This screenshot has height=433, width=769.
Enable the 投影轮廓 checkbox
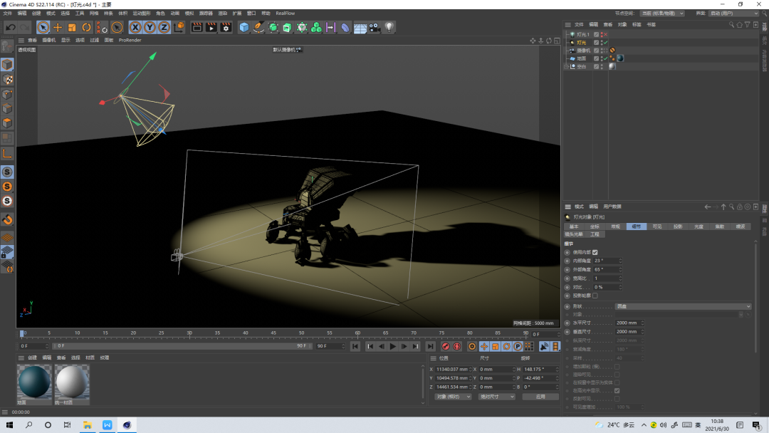(x=595, y=296)
